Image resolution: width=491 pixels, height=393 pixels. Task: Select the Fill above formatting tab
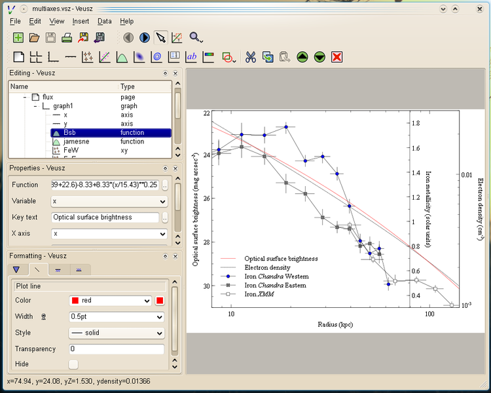click(79, 269)
